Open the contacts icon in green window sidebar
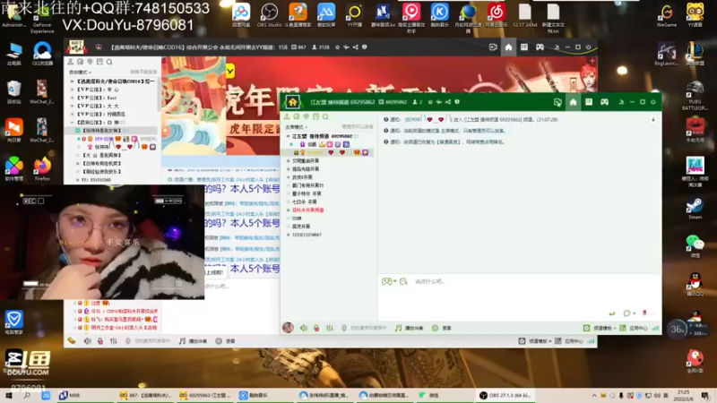 tap(287, 117)
